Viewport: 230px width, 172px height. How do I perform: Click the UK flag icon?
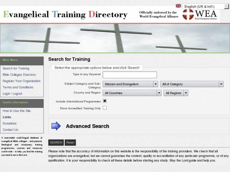178,6
